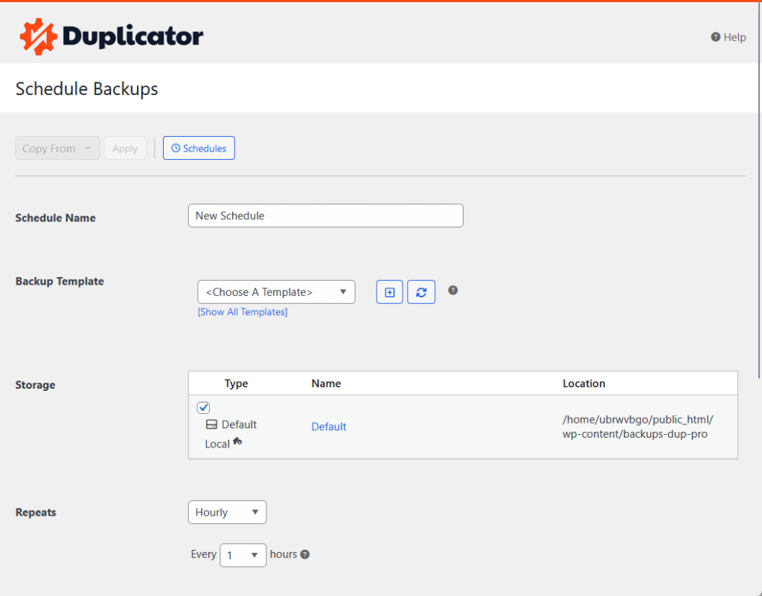
Task: Toggle the Default storage checkbox
Action: pyautogui.click(x=203, y=408)
